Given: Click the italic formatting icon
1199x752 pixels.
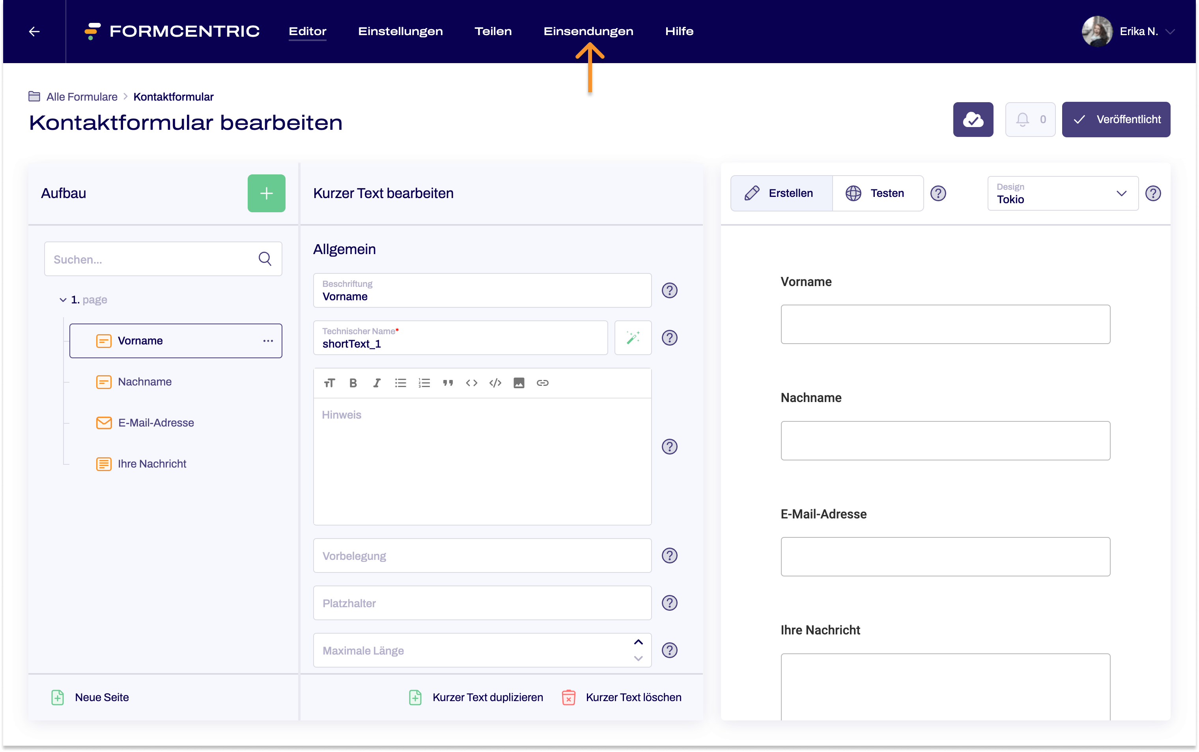Looking at the screenshot, I should [377, 382].
